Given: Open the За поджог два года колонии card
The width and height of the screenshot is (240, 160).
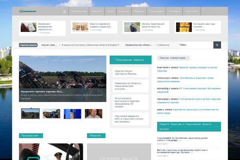Looking at the screenshot, I should click(x=198, y=27).
